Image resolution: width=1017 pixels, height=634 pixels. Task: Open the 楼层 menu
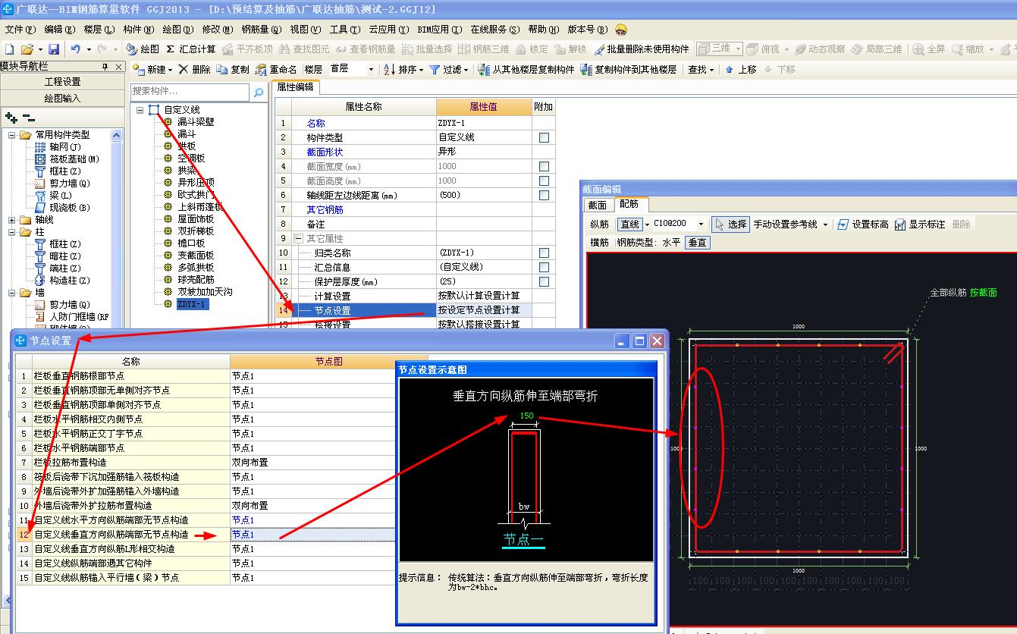point(99,30)
